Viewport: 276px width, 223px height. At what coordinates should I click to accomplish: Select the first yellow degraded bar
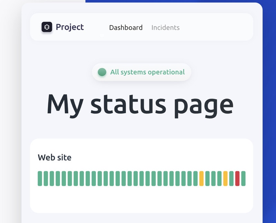201,178
